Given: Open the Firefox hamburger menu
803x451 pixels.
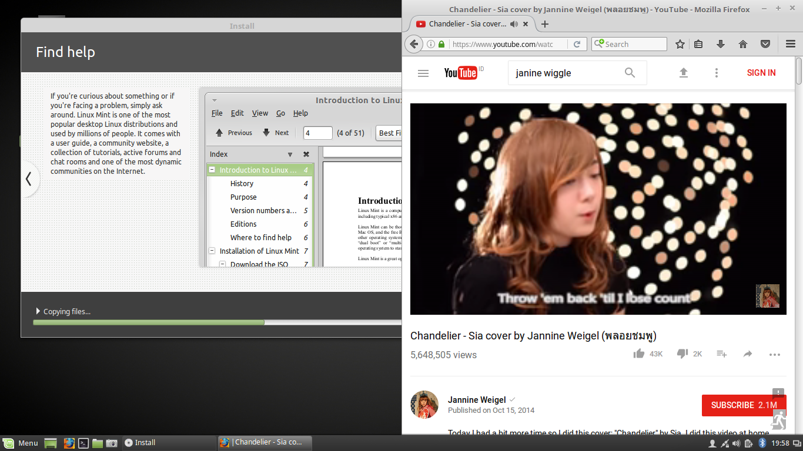Looking at the screenshot, I should [x=791, y=44].
